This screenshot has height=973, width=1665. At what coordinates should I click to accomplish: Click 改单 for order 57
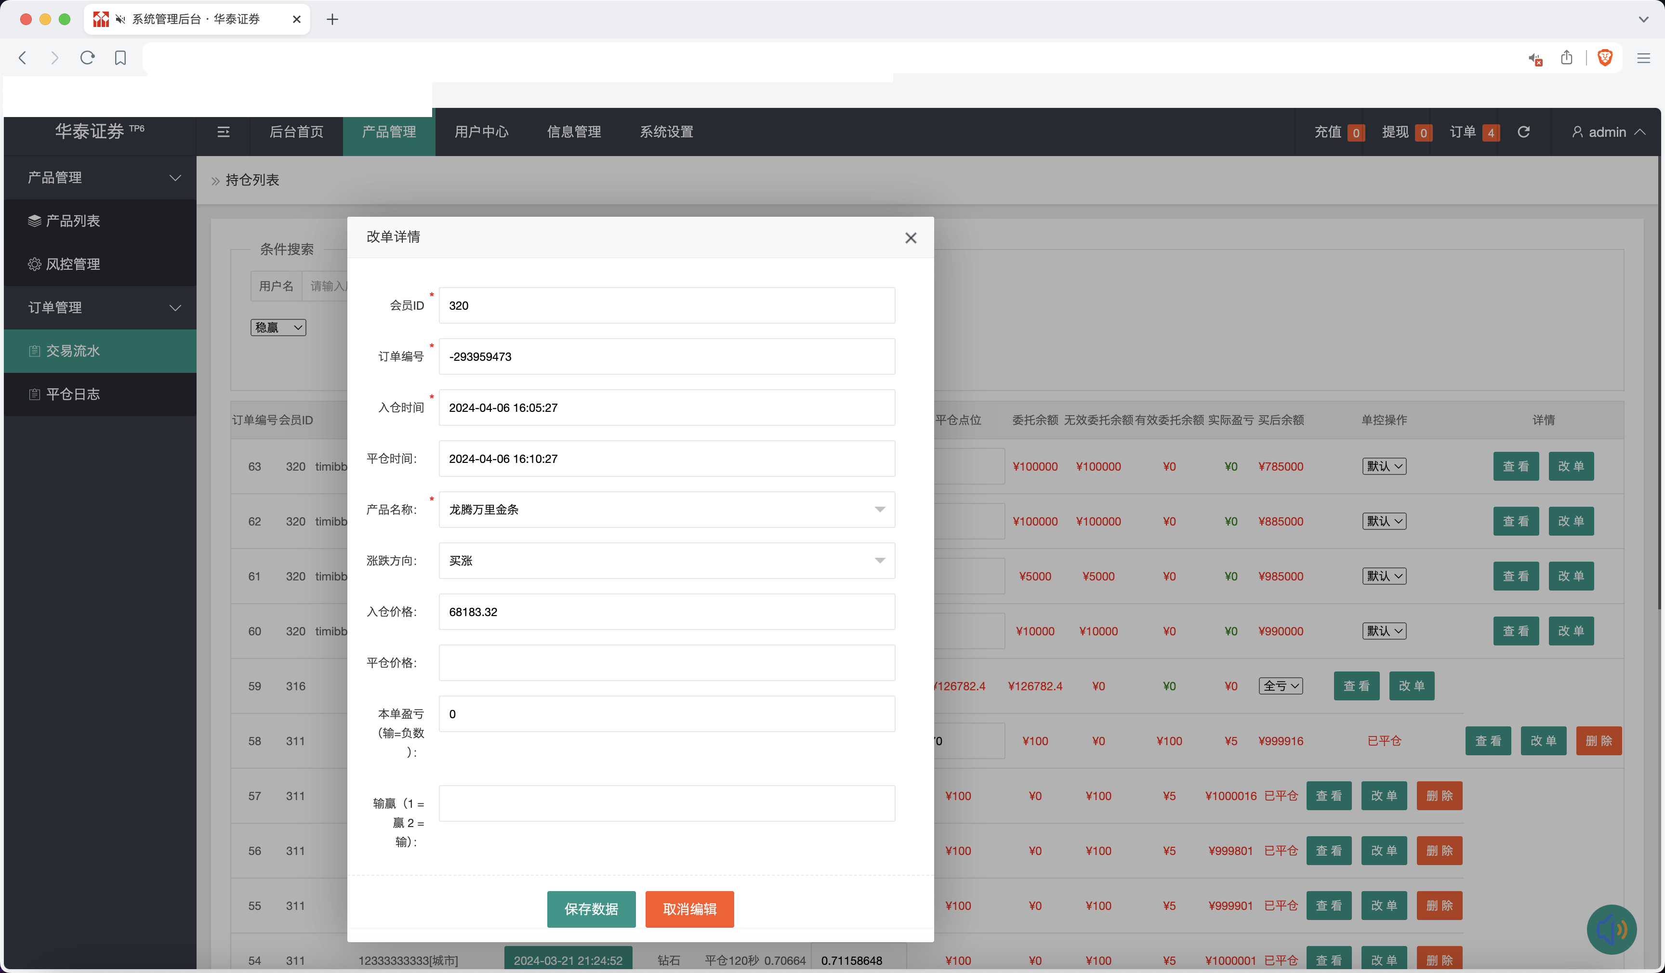pyautogui.click(x=1384, y=795)
